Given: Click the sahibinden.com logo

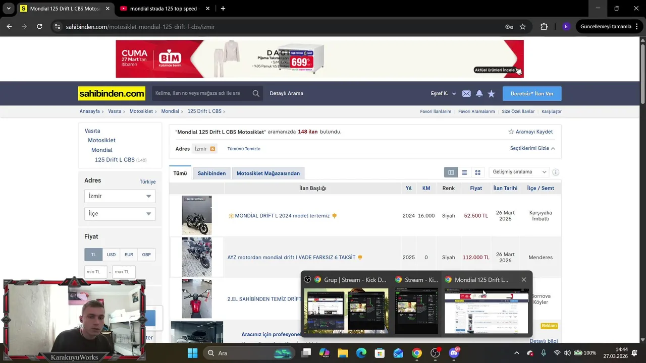Looking at the screenshot, I should coord(112,93).
